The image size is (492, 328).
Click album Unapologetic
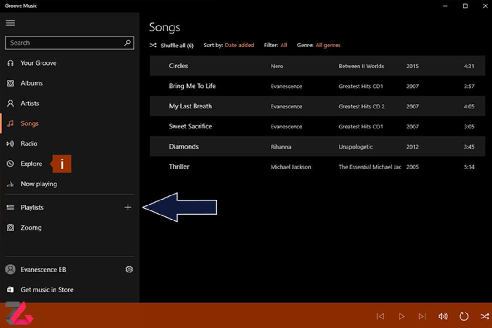tap(355, 147)
